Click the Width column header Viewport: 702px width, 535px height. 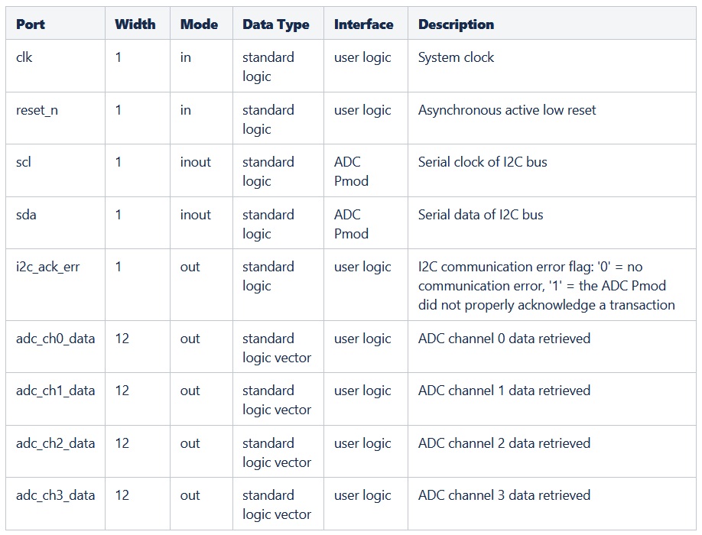click(134, 24)
